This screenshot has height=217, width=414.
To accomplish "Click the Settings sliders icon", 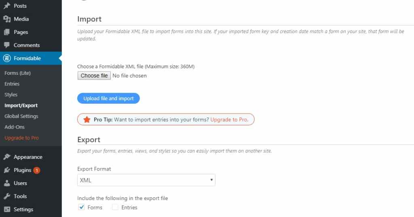I will 7,209.
